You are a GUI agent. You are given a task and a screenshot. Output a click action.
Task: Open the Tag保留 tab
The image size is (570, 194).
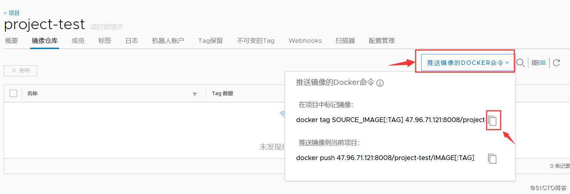pos(210,41)
